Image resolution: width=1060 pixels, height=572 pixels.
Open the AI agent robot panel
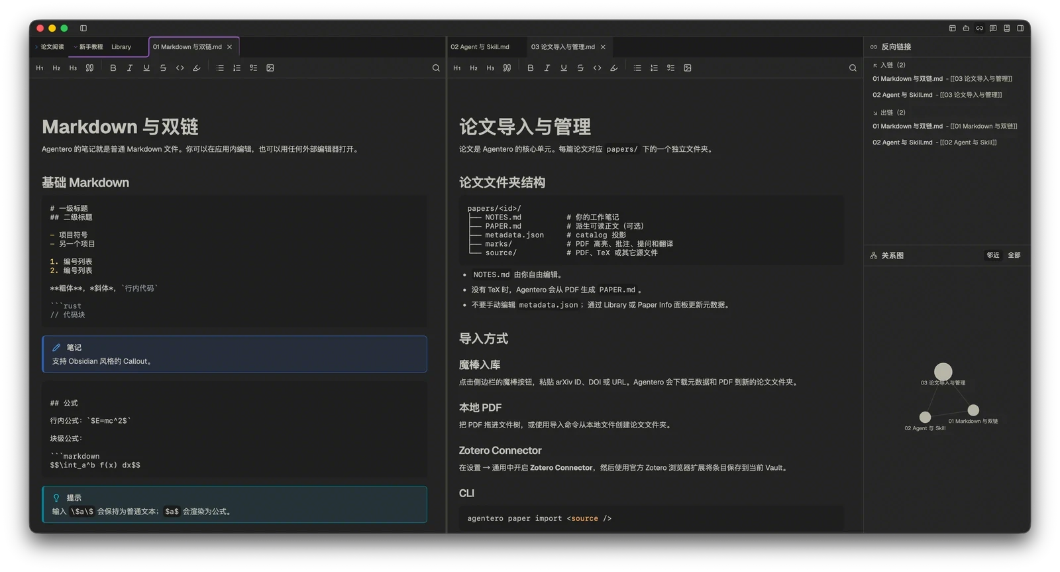click(966, 28)
